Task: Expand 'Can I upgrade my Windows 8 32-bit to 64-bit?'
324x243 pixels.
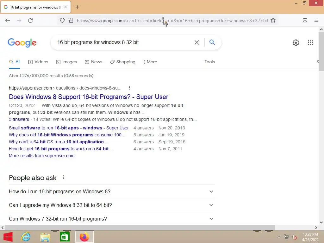Action: [112, 205]
